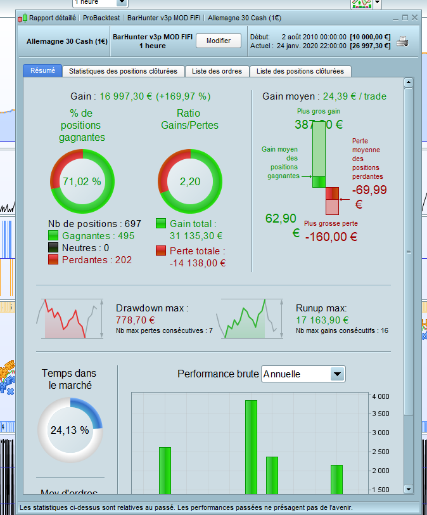Click the '[26 997,30 €]' current balance
427x515 pixels.
pyautogui.click(x=370, y=46)
